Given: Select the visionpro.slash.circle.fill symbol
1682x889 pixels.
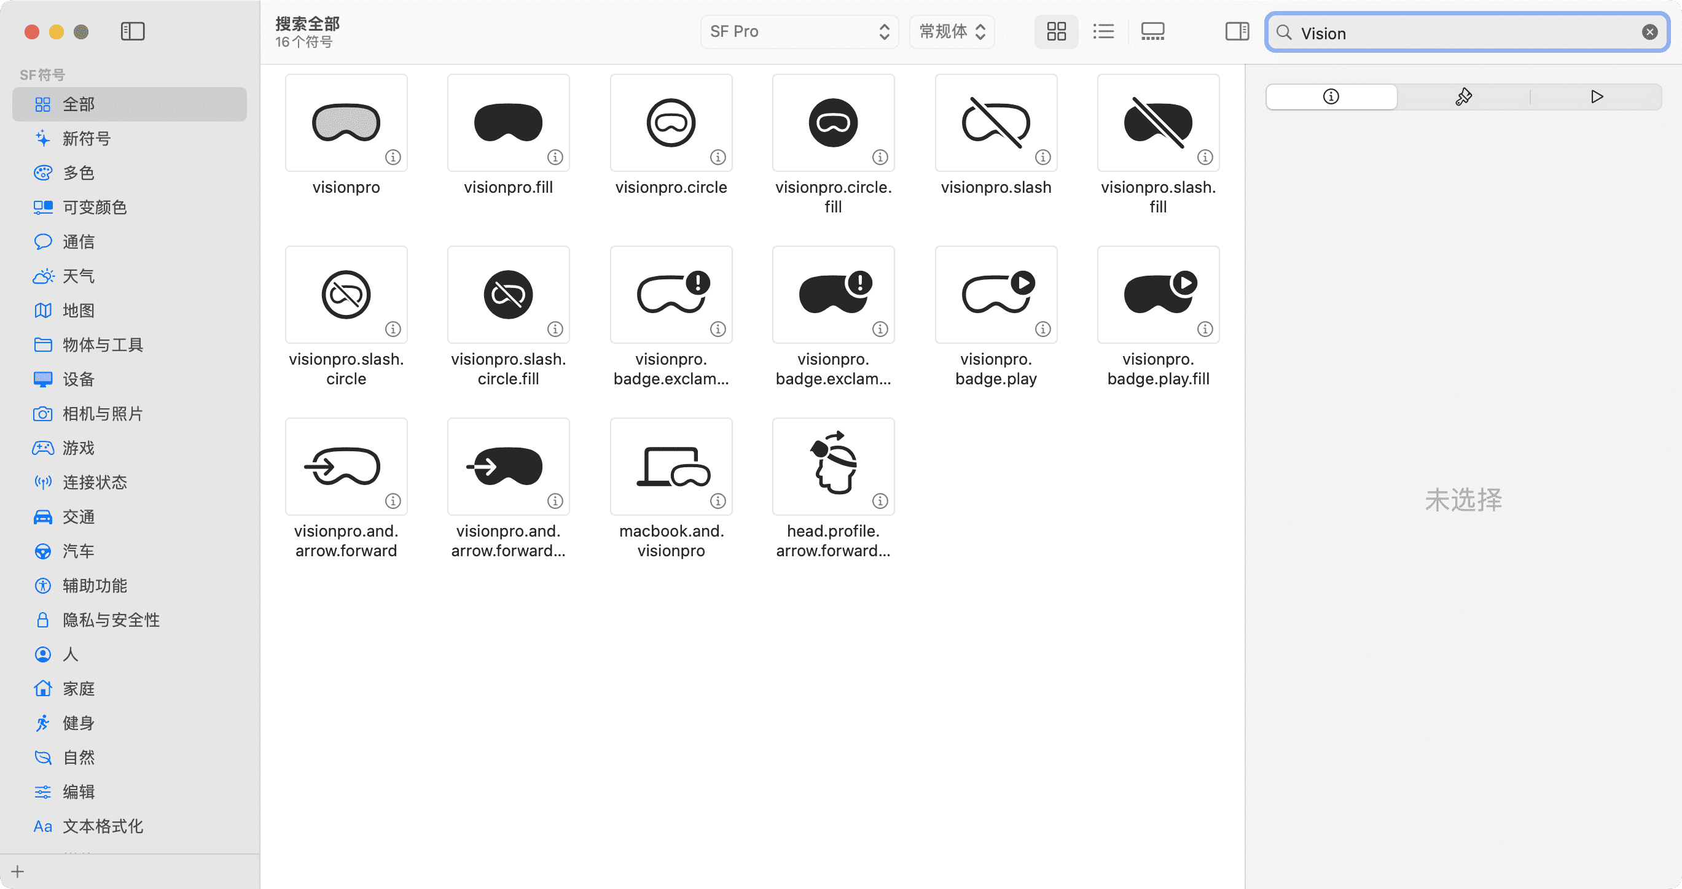Looking at the screenshot, I should click(508, 295).
